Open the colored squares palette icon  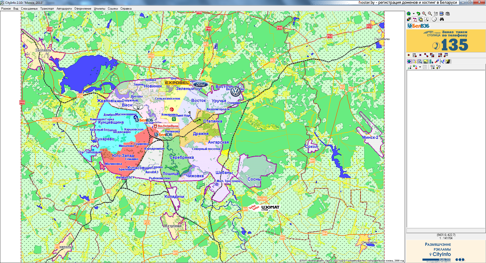[409, 19]
